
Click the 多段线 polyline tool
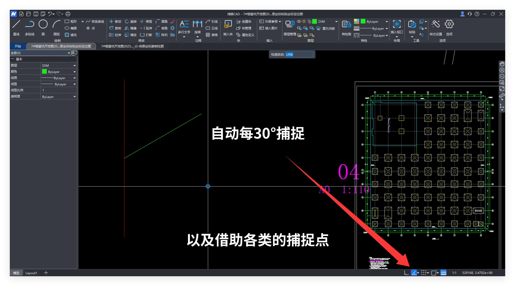29,24
